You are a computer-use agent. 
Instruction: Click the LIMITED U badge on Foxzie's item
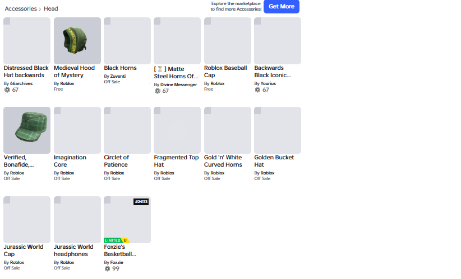pyautogui.click(x=117, y=240)
